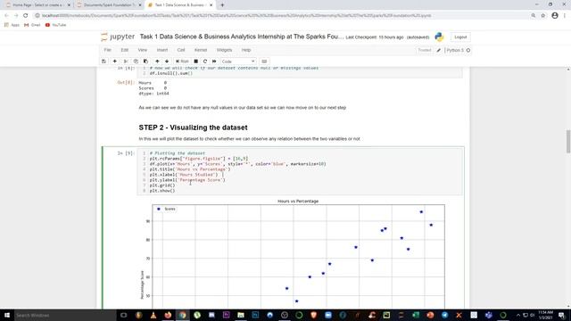Open the Widgets menu

(x=224, y=50)
